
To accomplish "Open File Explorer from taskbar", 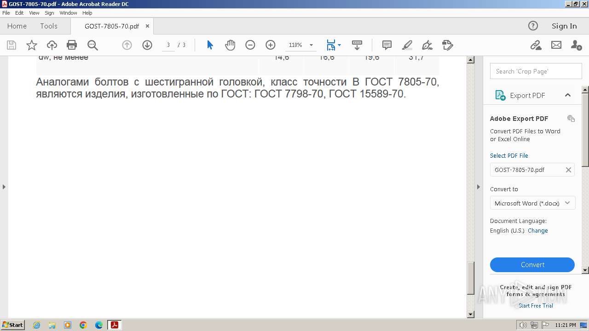I will pos(52,325).
